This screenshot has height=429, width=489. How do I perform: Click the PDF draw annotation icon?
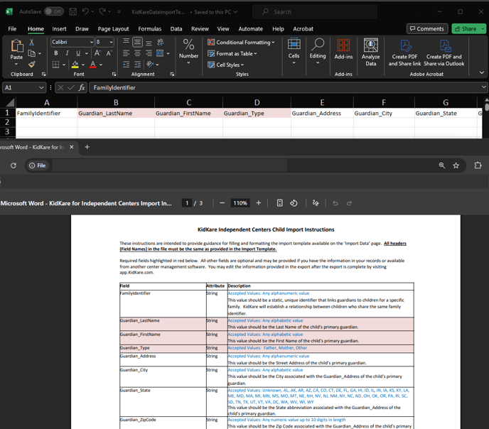coord(316,203)
